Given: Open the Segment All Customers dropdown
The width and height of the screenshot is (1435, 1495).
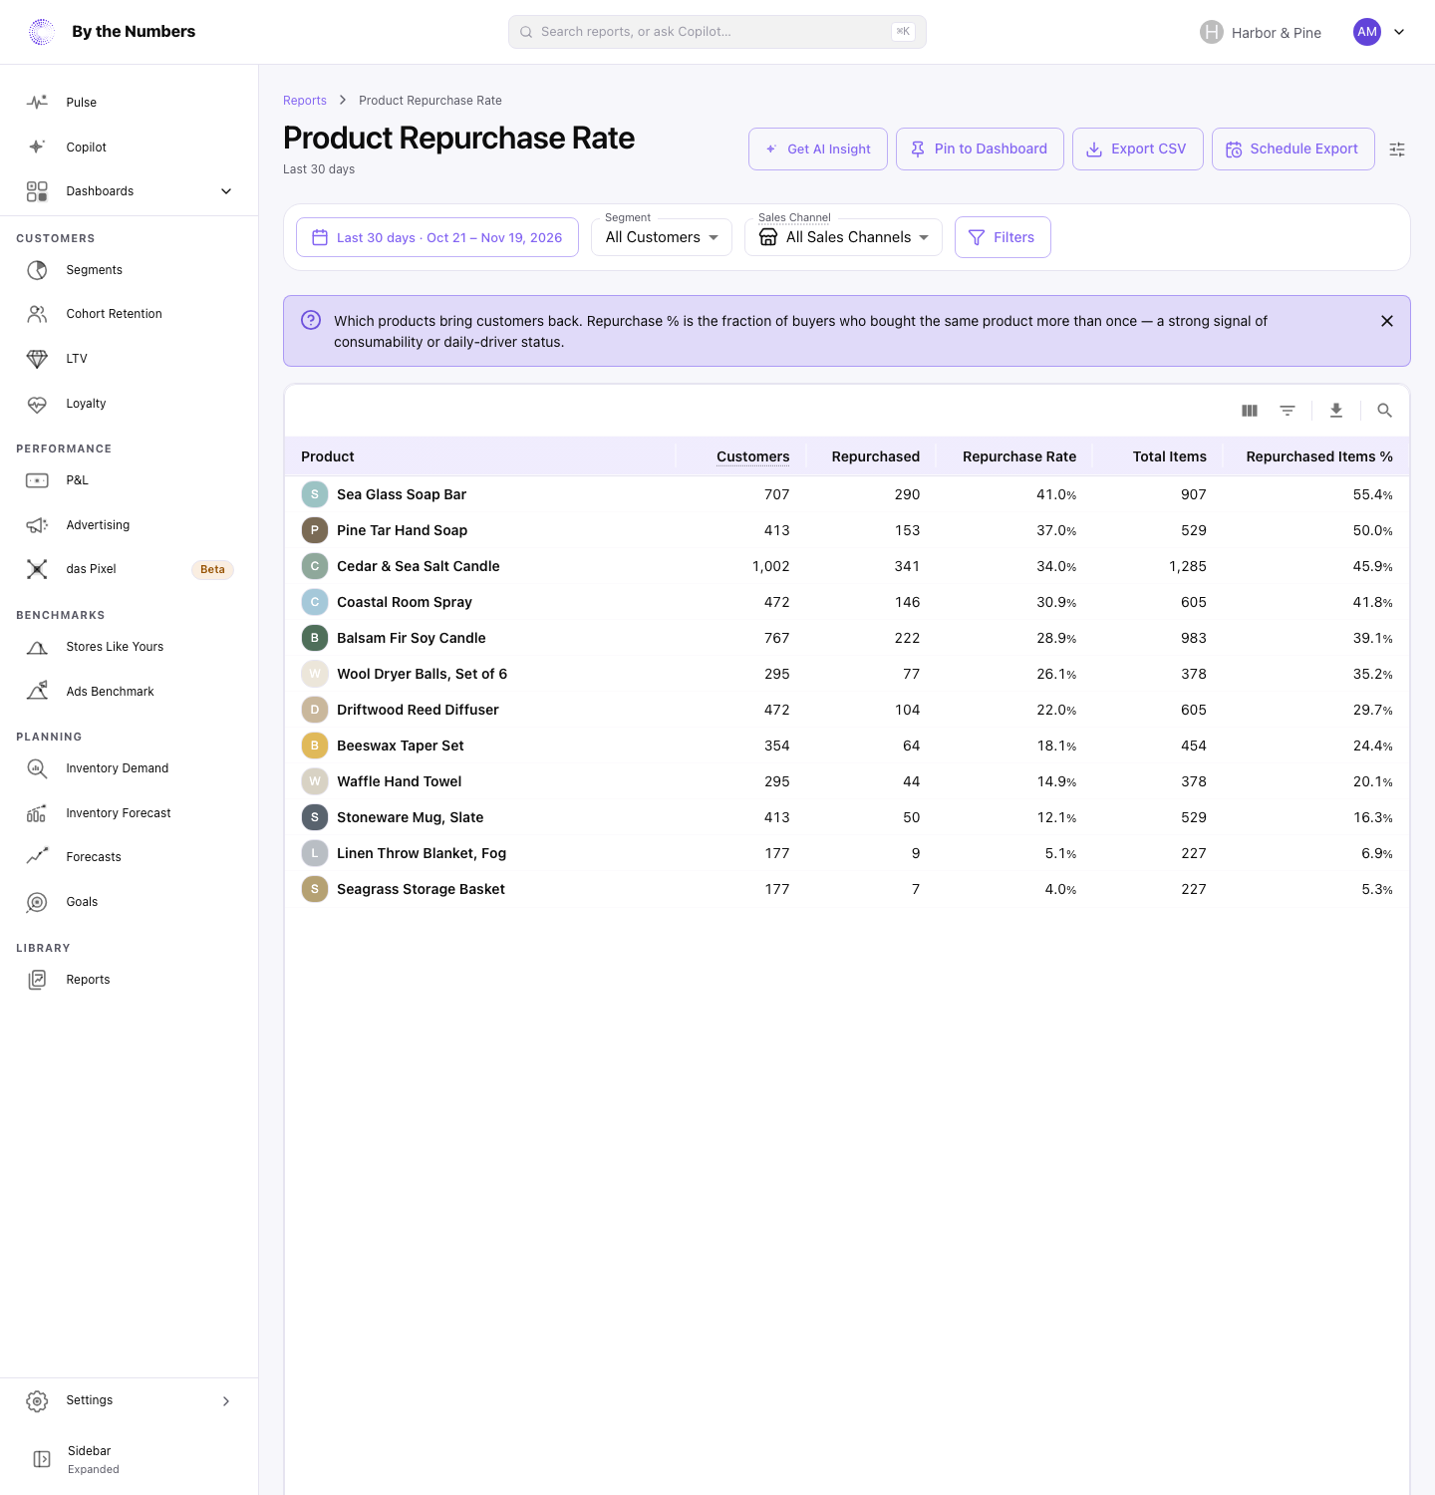Looking at the screenshot, I should [x=662, y=237].
